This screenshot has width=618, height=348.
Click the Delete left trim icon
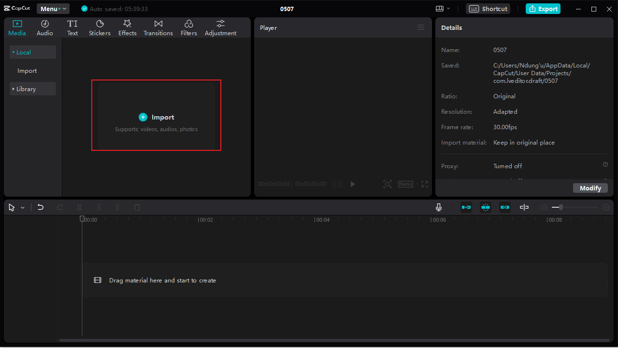point(99,207)
